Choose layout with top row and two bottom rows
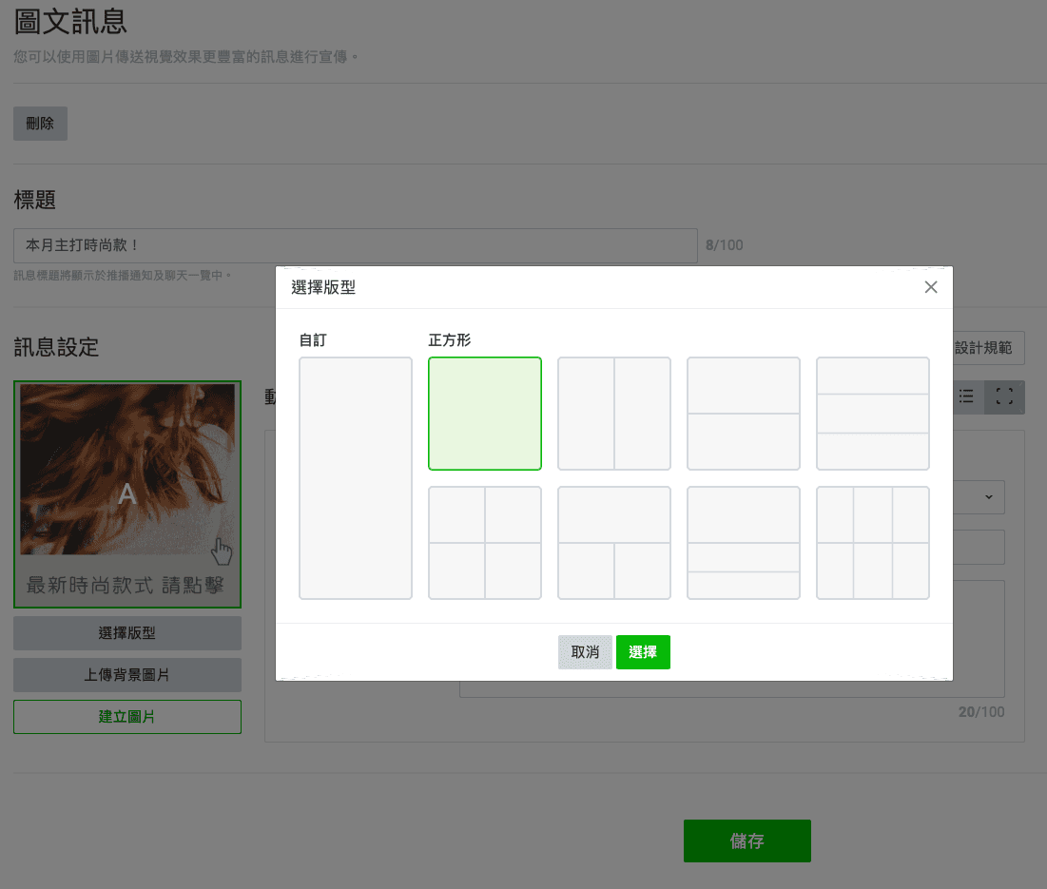The image size is (1047, 889). [x=743, y=542]
